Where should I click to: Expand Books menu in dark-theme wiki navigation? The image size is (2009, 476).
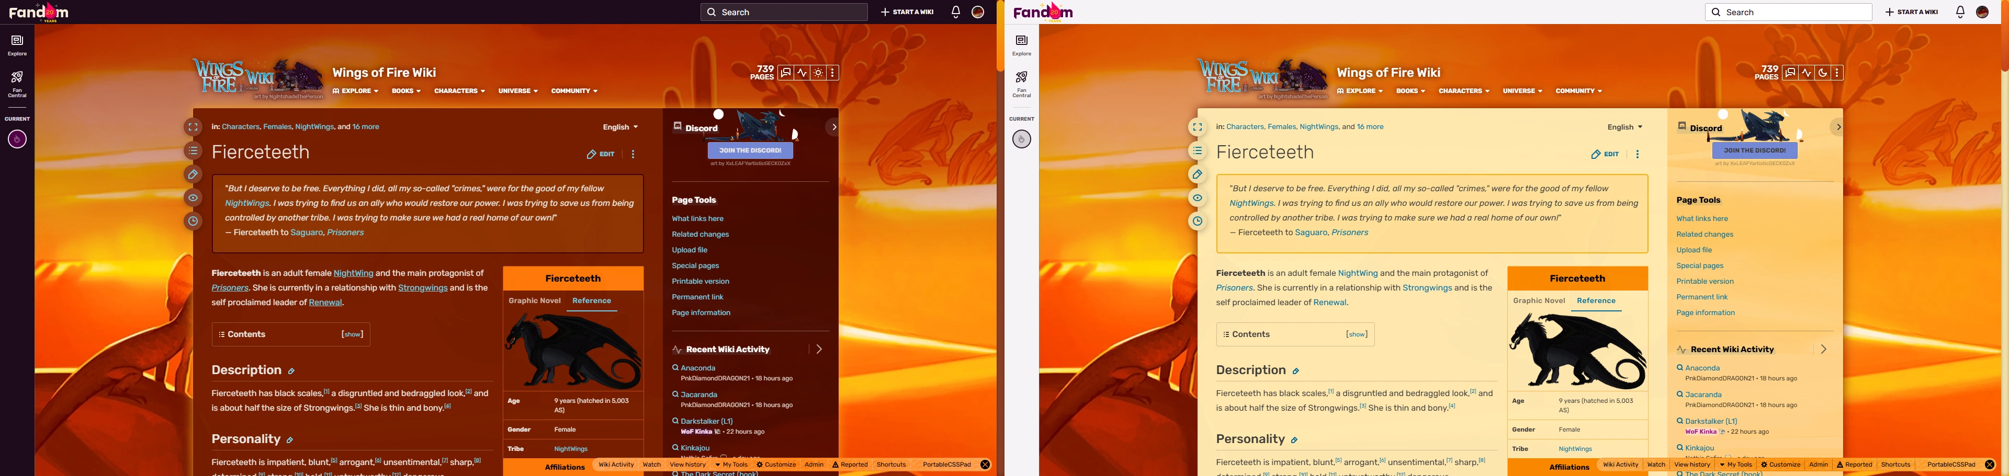click(x=407, y=91)
